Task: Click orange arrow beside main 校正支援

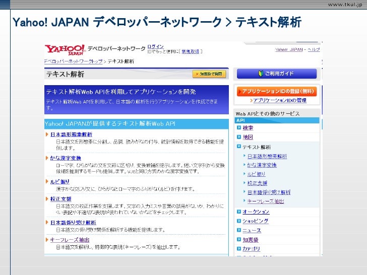Action: [x=47, y=199]
